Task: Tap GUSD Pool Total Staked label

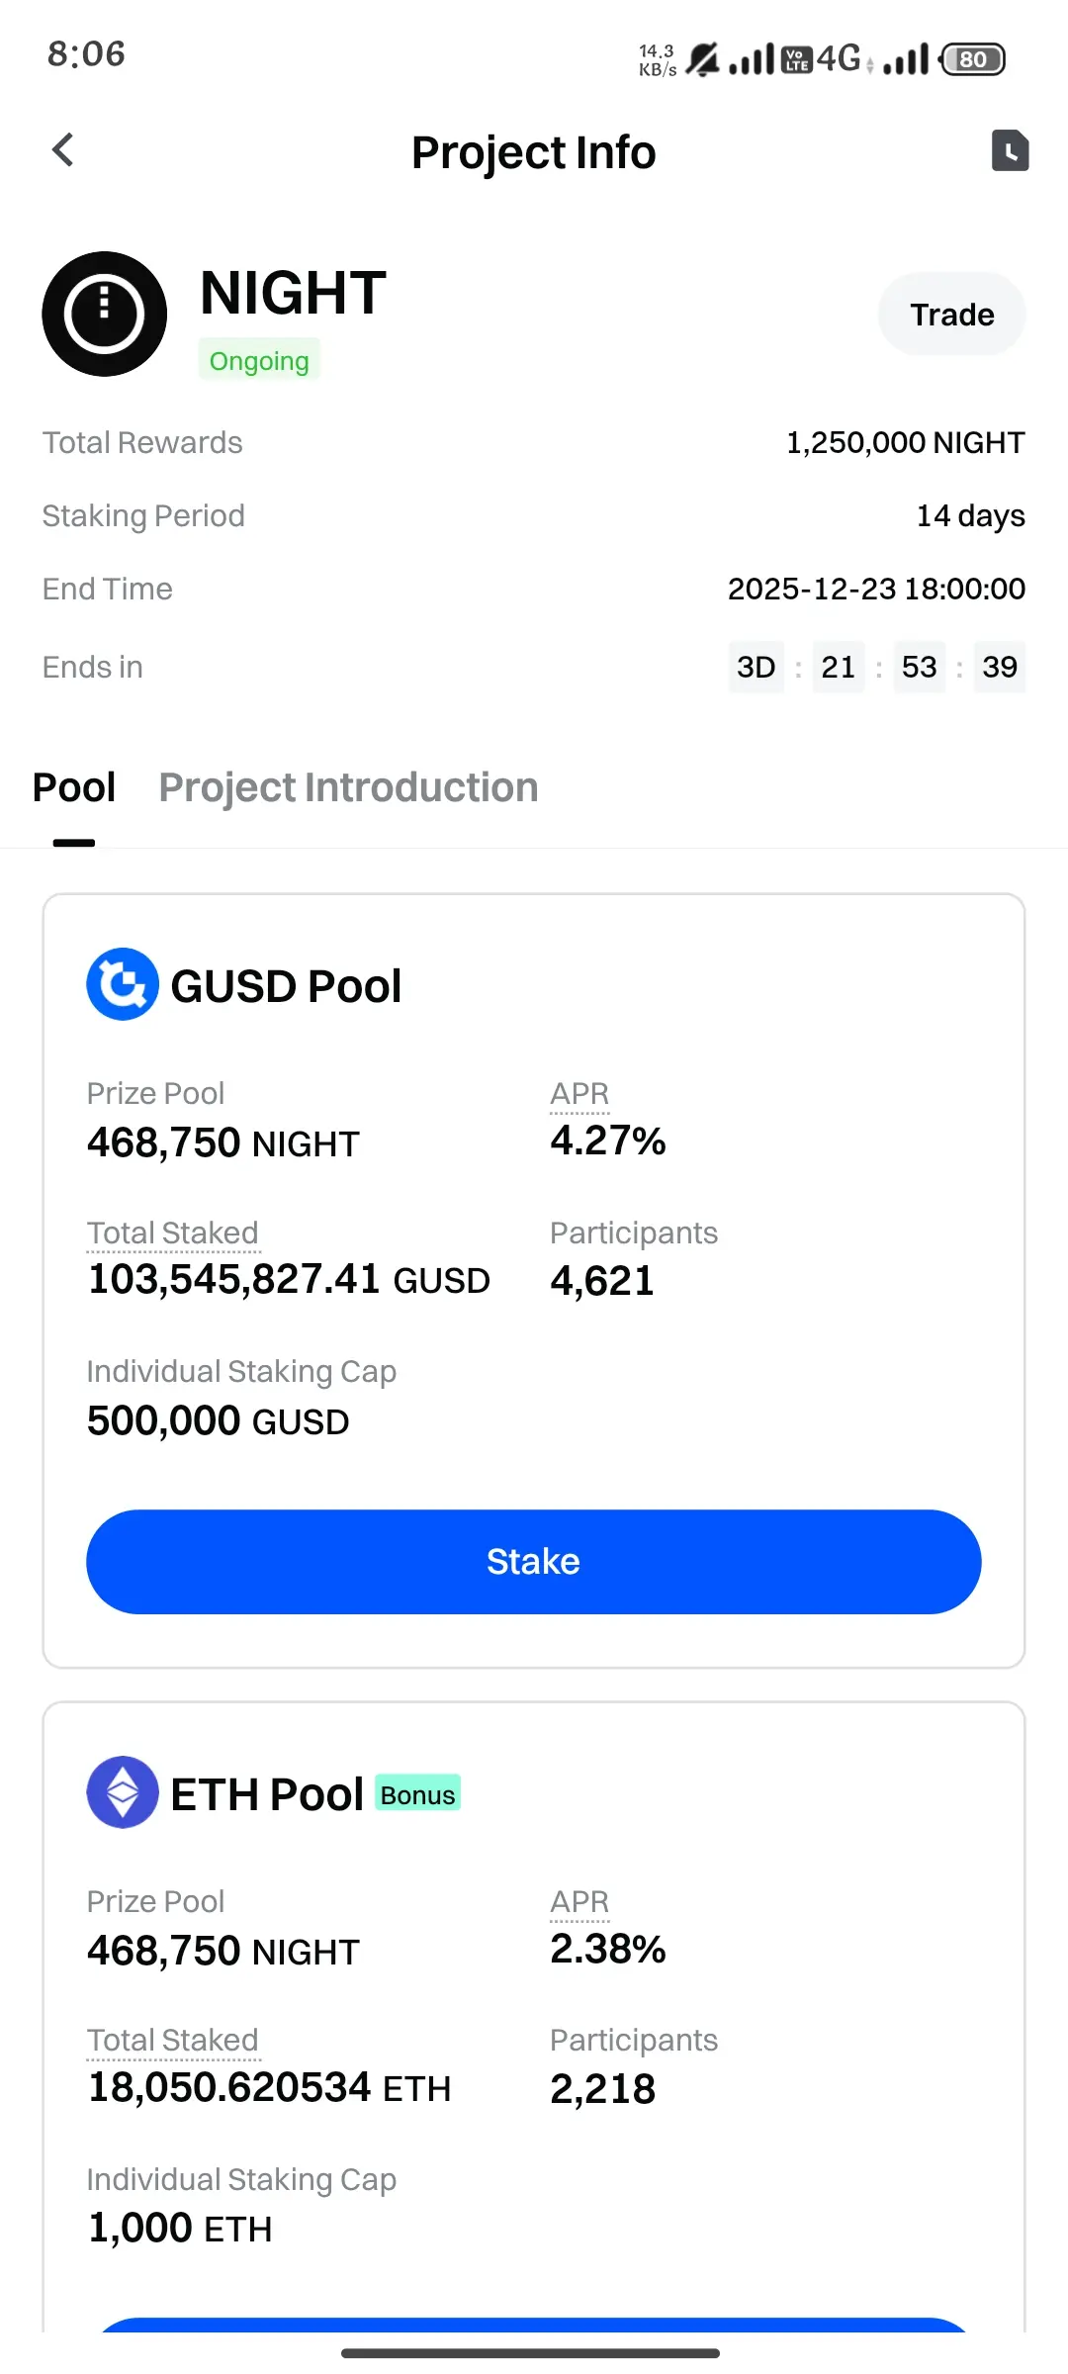Action: pos(172,1233)
